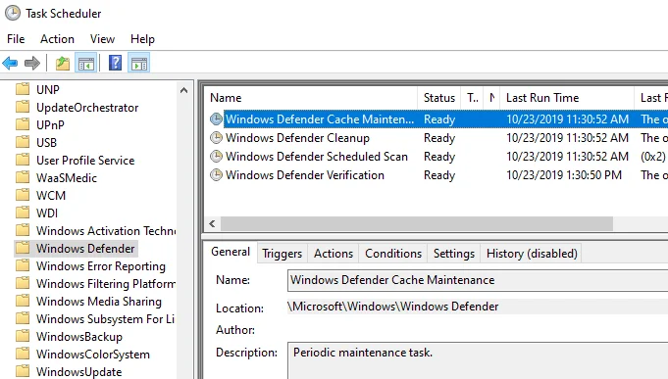Click clock icon beside Windows Defender Verification
This screenshot has width=668, height=379.
217,175
